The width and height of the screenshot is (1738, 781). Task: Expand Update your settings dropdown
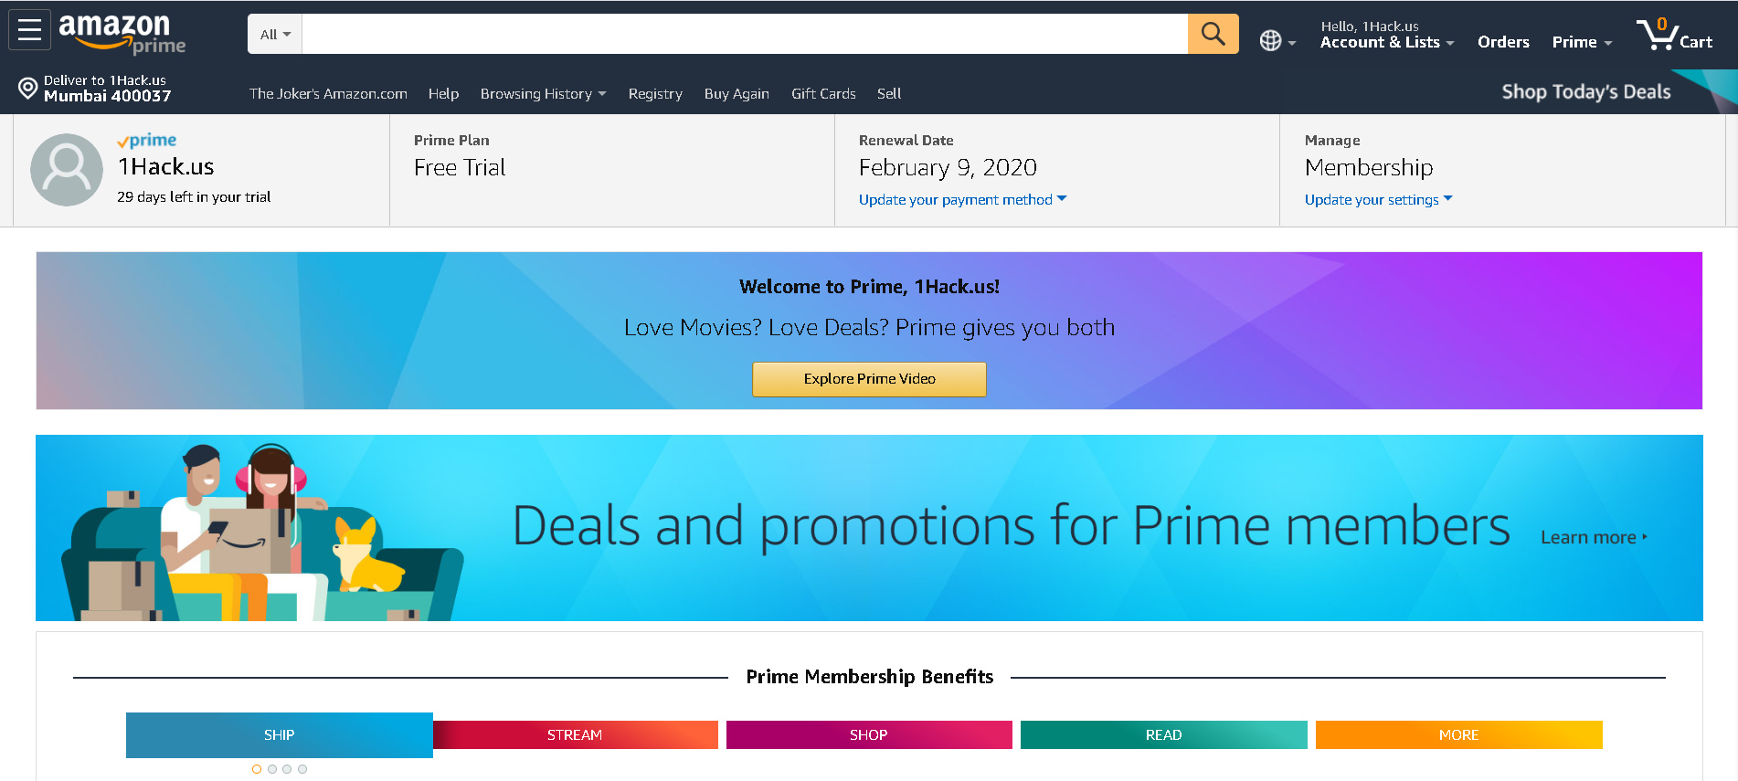tap(1378, 200)
